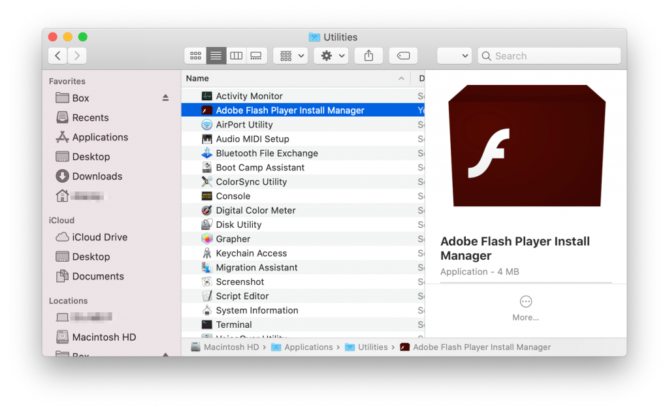Click the preview title Adobe Flash Player Install Manager

[x=515, y=249]
